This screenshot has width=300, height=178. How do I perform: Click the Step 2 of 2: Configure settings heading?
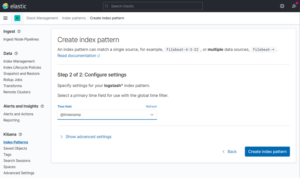(x=92, y=75)
